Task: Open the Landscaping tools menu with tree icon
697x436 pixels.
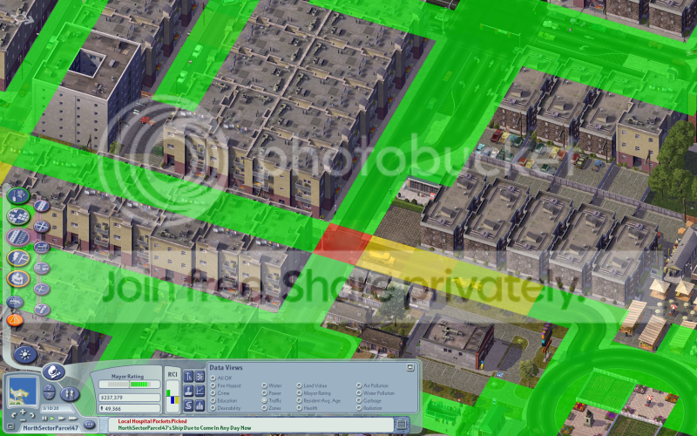Action: coord(17,195)
